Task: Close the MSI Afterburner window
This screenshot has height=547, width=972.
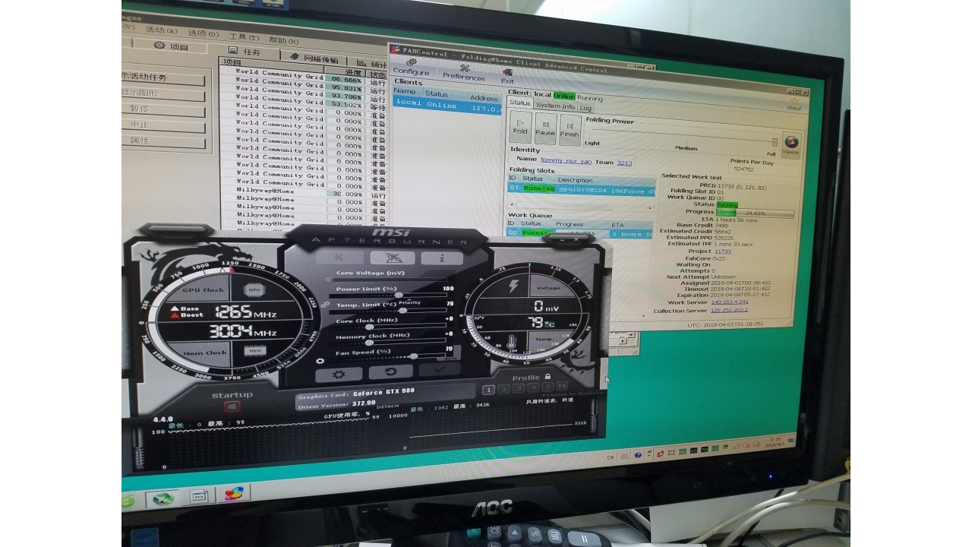Action: coord(576,239)
